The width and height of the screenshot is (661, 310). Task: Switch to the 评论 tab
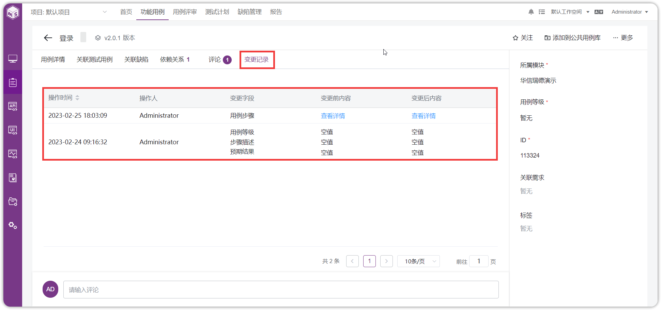click(x=220, y=60)
